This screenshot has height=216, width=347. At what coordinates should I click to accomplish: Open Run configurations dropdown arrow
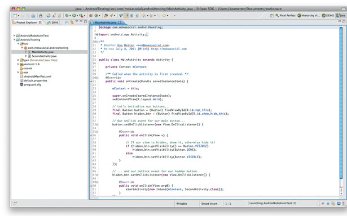77,16
